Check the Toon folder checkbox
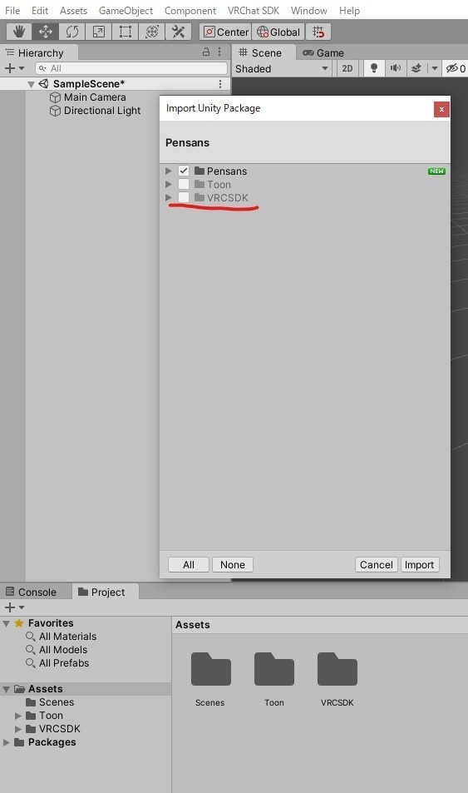Screen dimensions: 468x793 (184, 184)
